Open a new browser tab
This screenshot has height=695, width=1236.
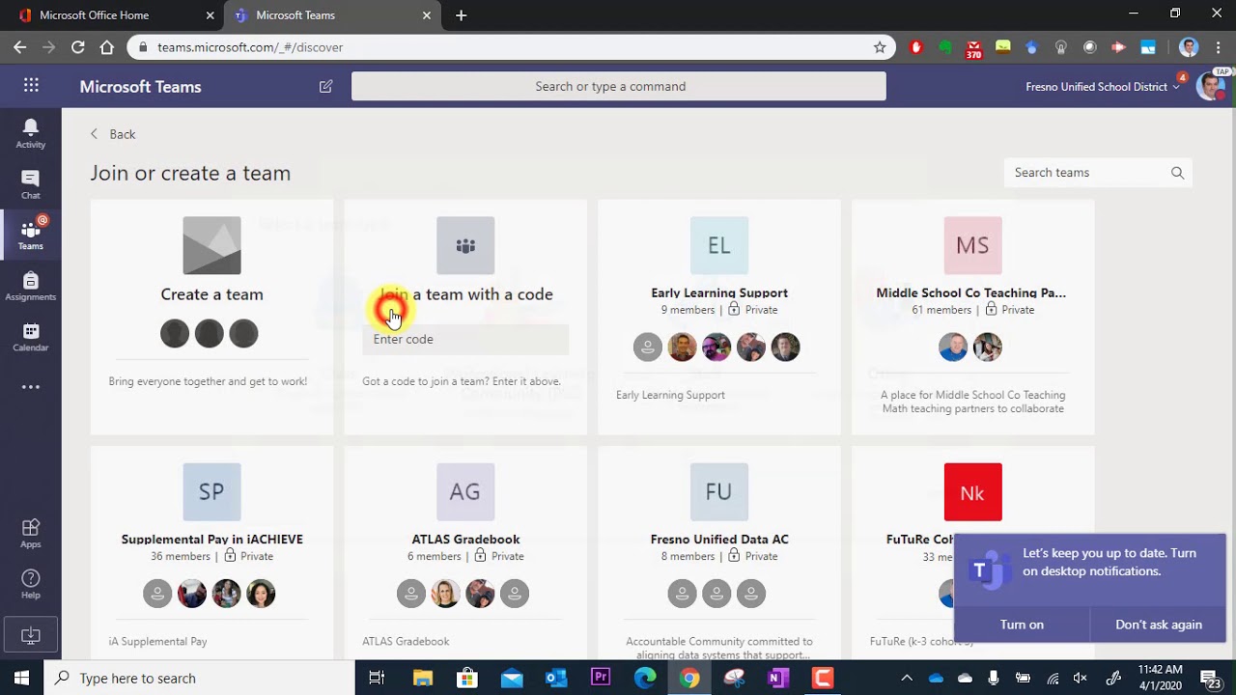(461, 15)
